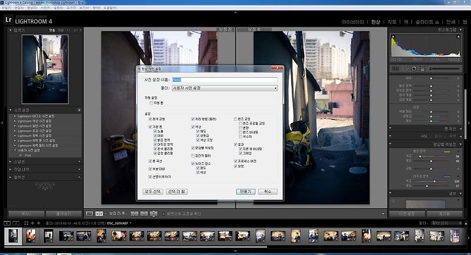The height and width of the screenshot is (255, 471).
Task: Toggle Before/After Y|Y view button
Action: (99, 214)
